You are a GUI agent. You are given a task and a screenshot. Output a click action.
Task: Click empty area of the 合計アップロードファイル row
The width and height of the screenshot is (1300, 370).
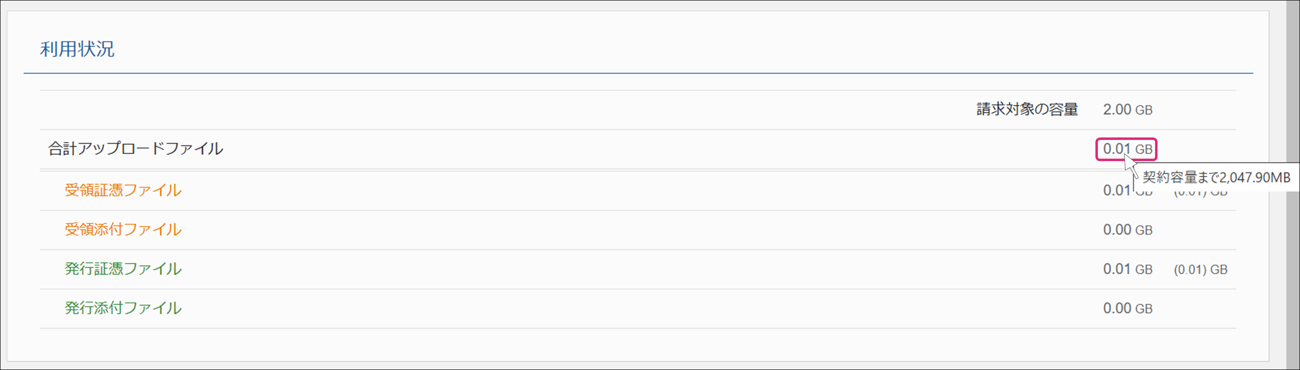click(x=605, y=149)
